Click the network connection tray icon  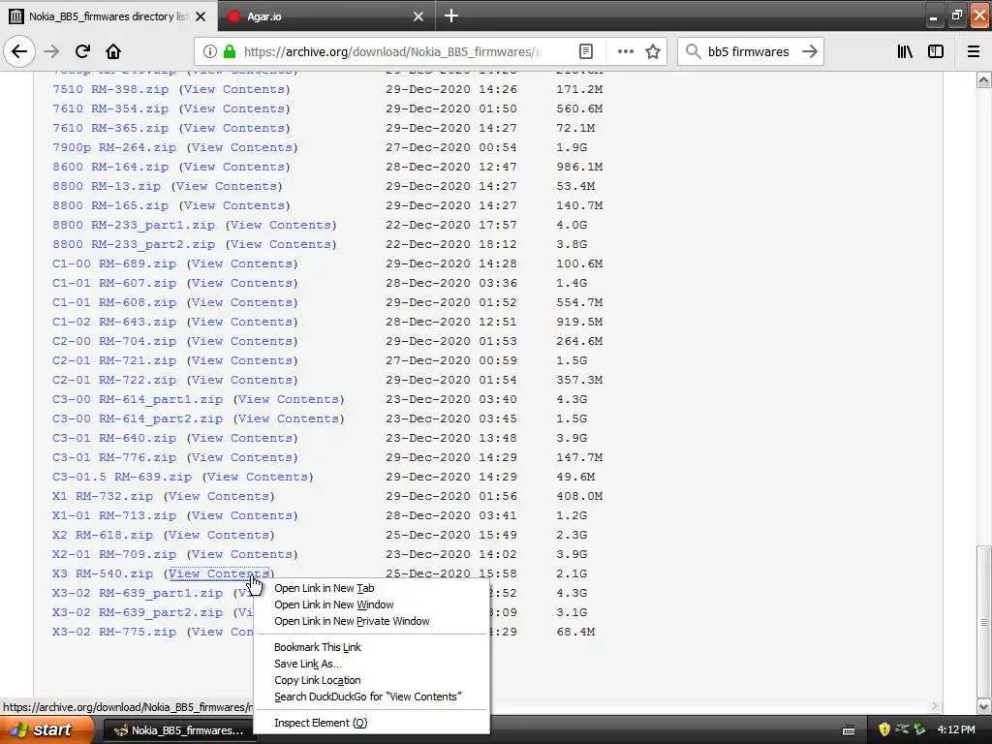pos(902,729)
